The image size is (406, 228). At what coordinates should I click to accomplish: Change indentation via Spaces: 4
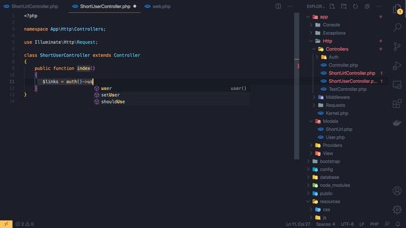[x=325, y=224]
